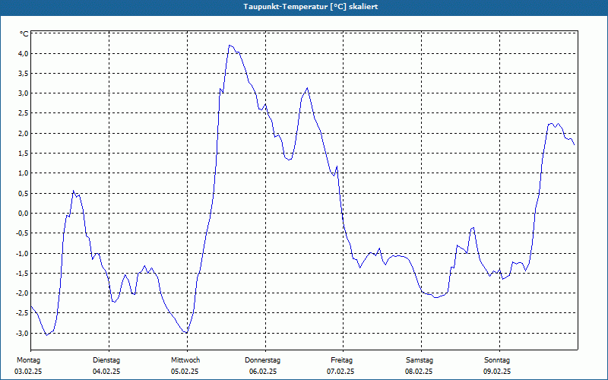Click the 1,0 y-axis value
This screenshot has width=608, height=380.
click(x=24, y=173)
